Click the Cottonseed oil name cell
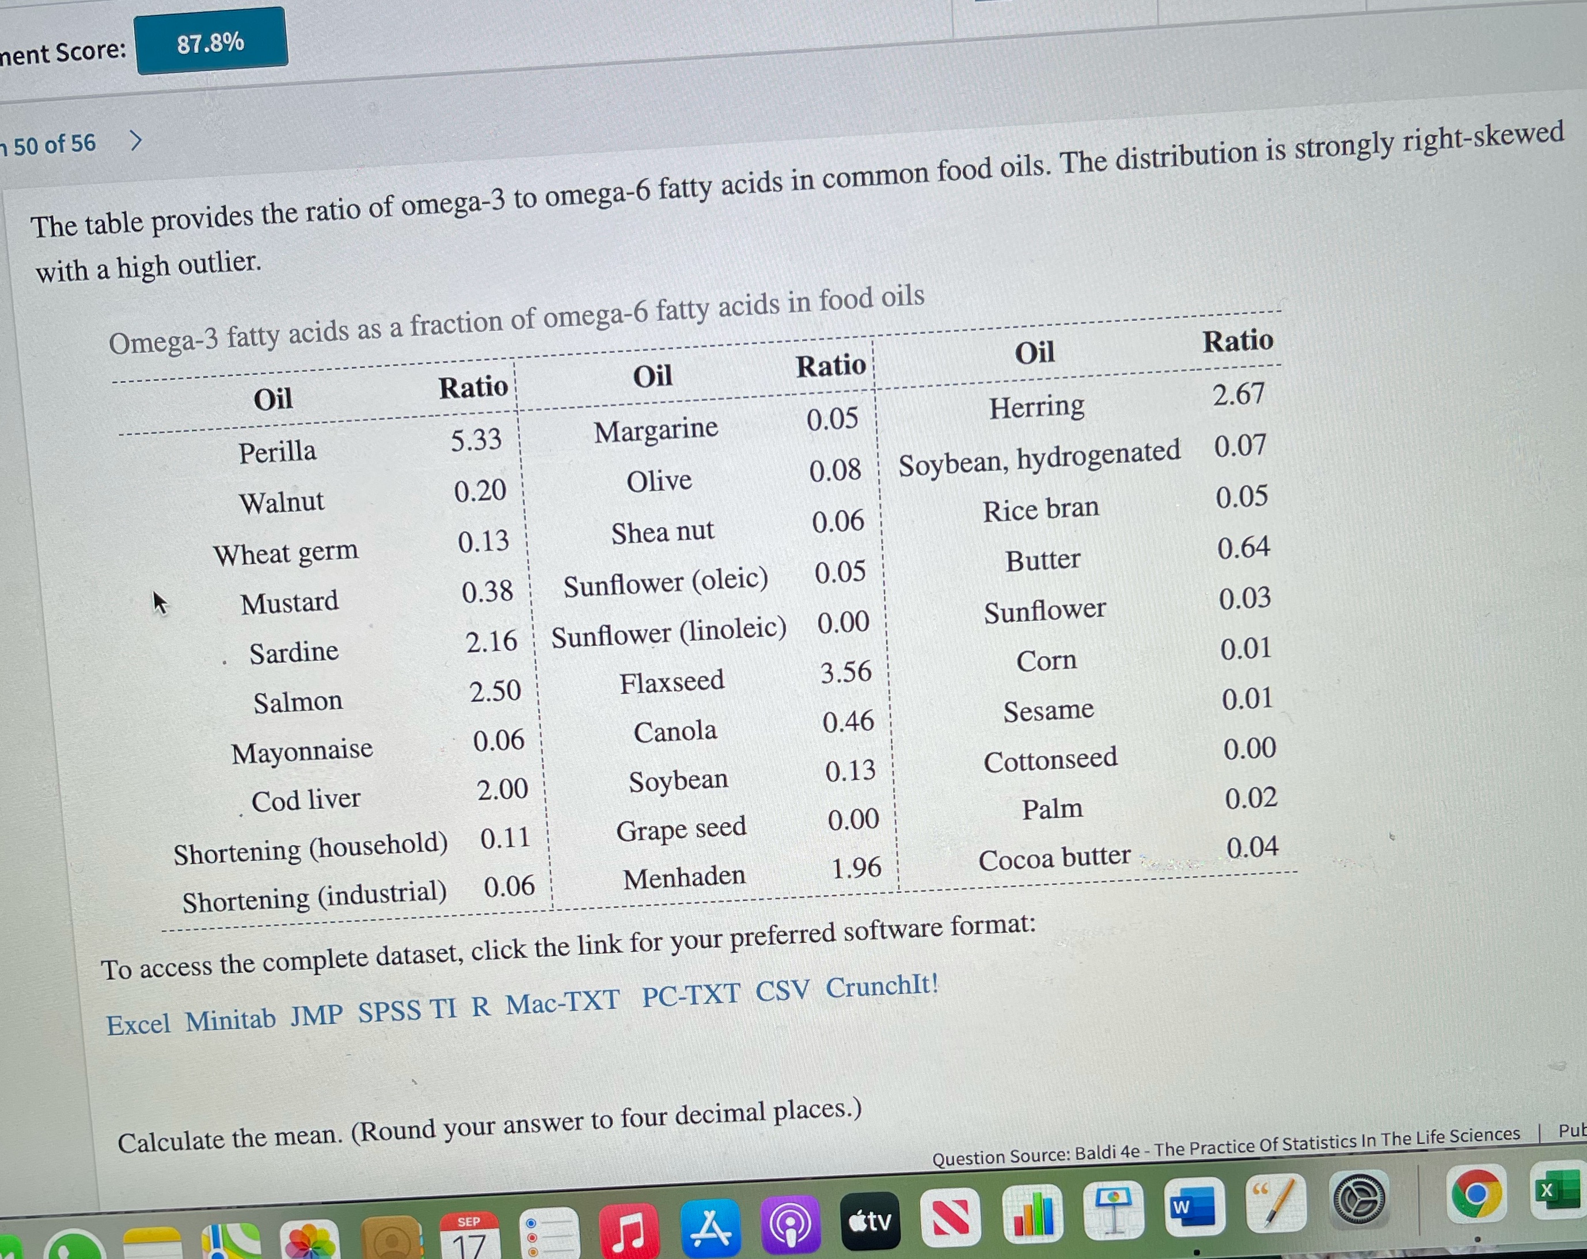The width and height of the screenshot is (1587, 1259). (1050, 760)
